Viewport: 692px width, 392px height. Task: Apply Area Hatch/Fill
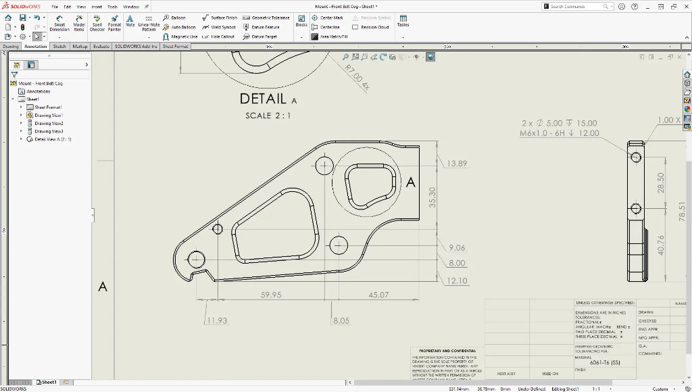(x=329, y=36)
